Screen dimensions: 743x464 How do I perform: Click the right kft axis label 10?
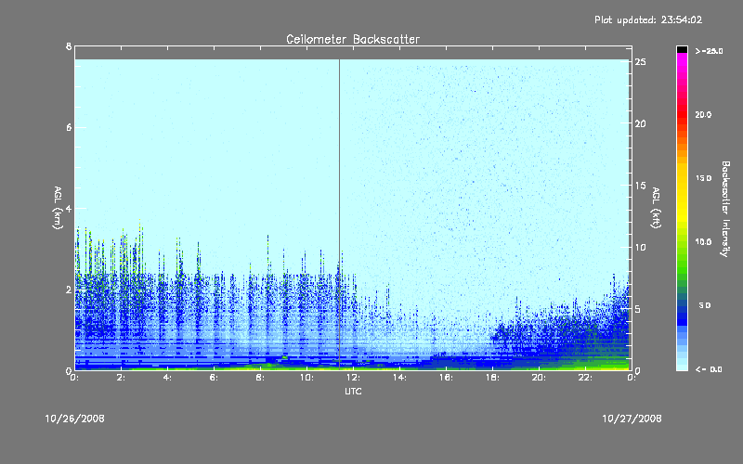pos(641,247)
